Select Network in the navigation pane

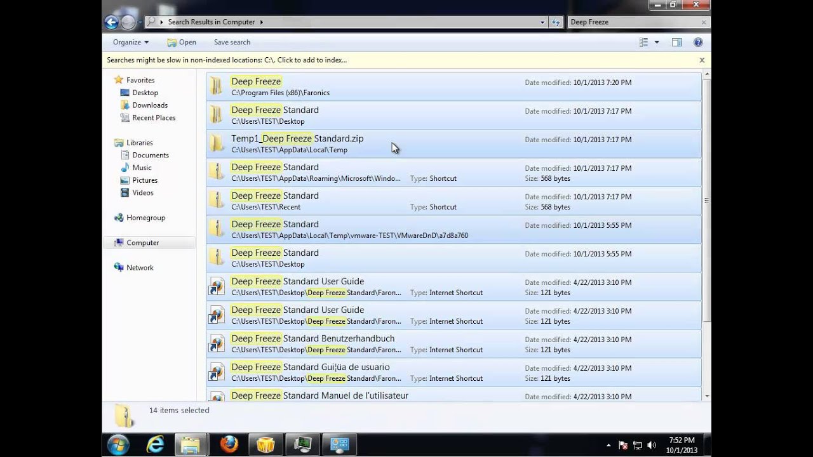[140, 268]
